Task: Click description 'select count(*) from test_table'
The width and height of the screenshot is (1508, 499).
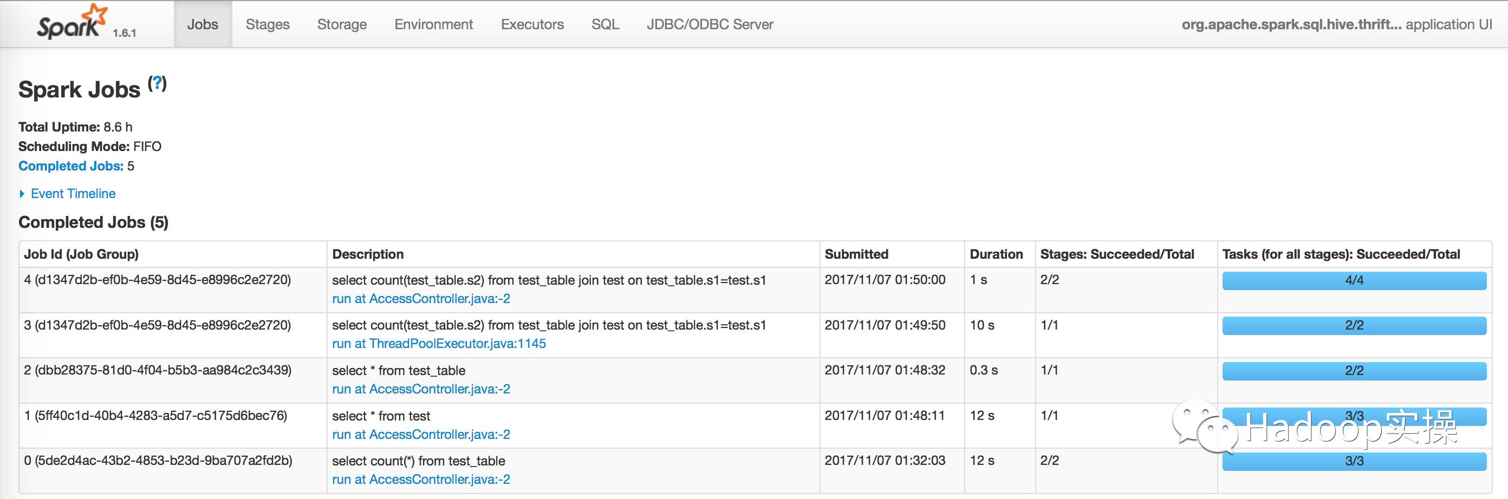Action: pos(419,461)
